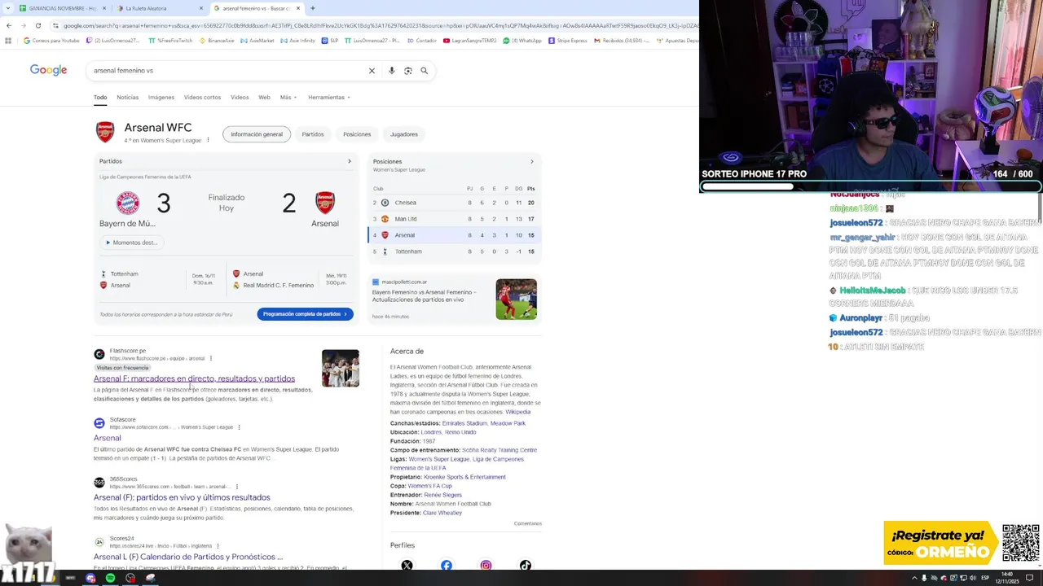Open the Flashscore result thumbnail image
Screen dimensions: 1043x586
340,368
